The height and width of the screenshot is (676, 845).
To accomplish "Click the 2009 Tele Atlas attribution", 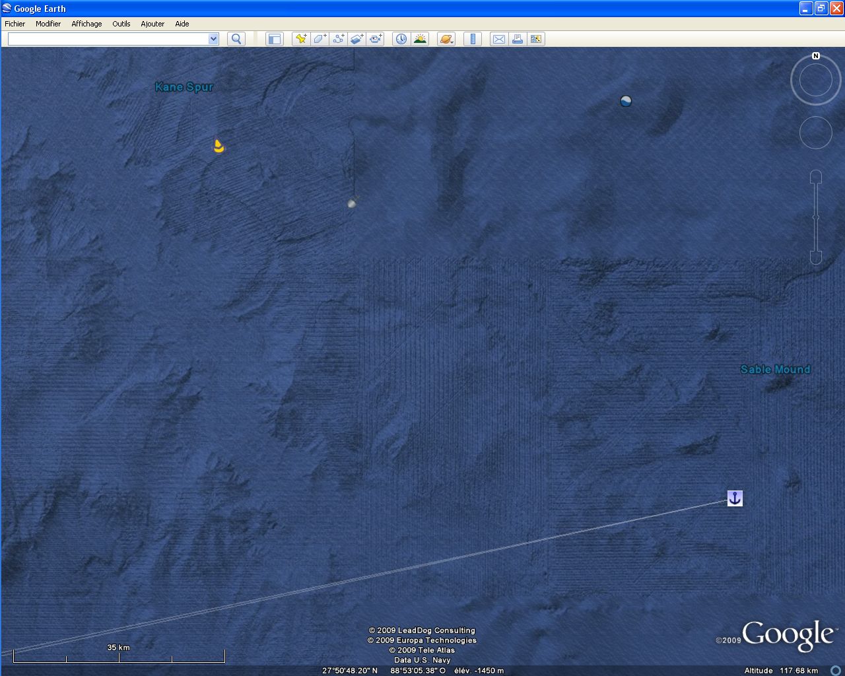I will tap(422, 650).
